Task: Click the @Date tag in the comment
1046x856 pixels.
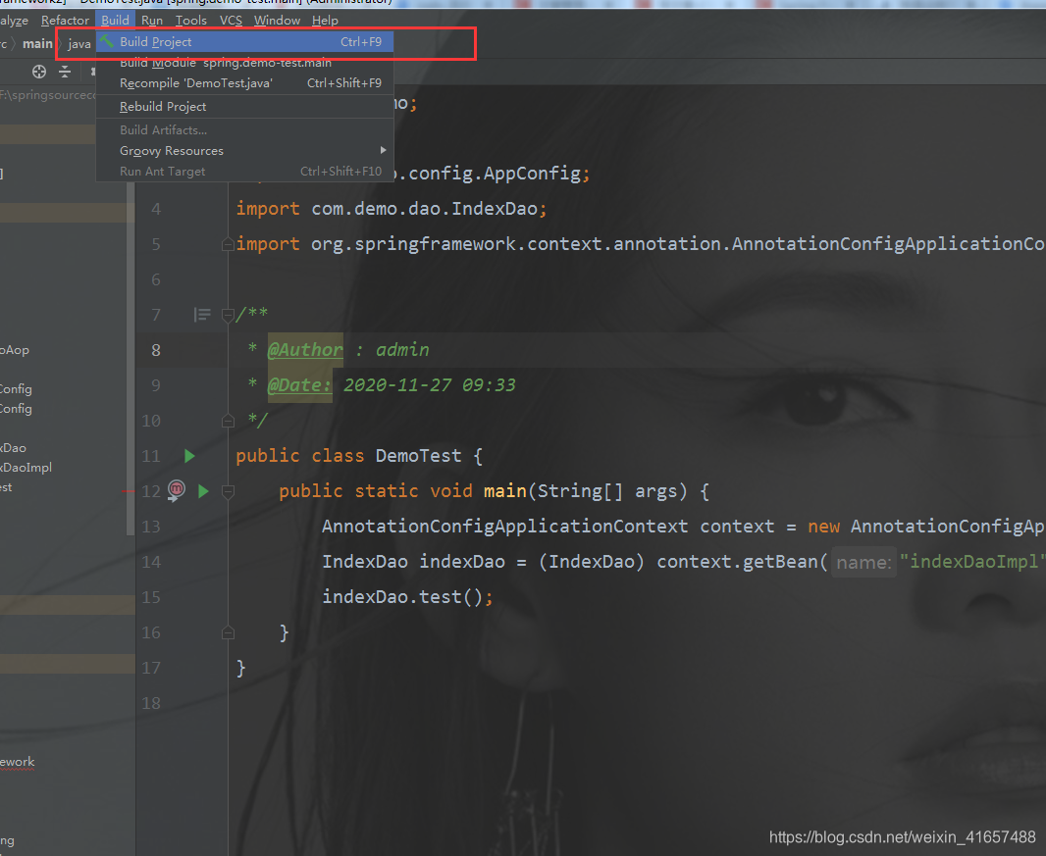Action: pyautogui.click(x=299, y=385)
